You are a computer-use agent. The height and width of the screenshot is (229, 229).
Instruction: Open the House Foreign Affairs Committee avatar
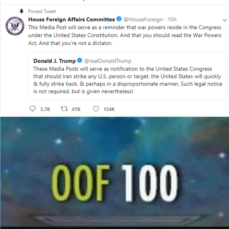coord(14,27)
